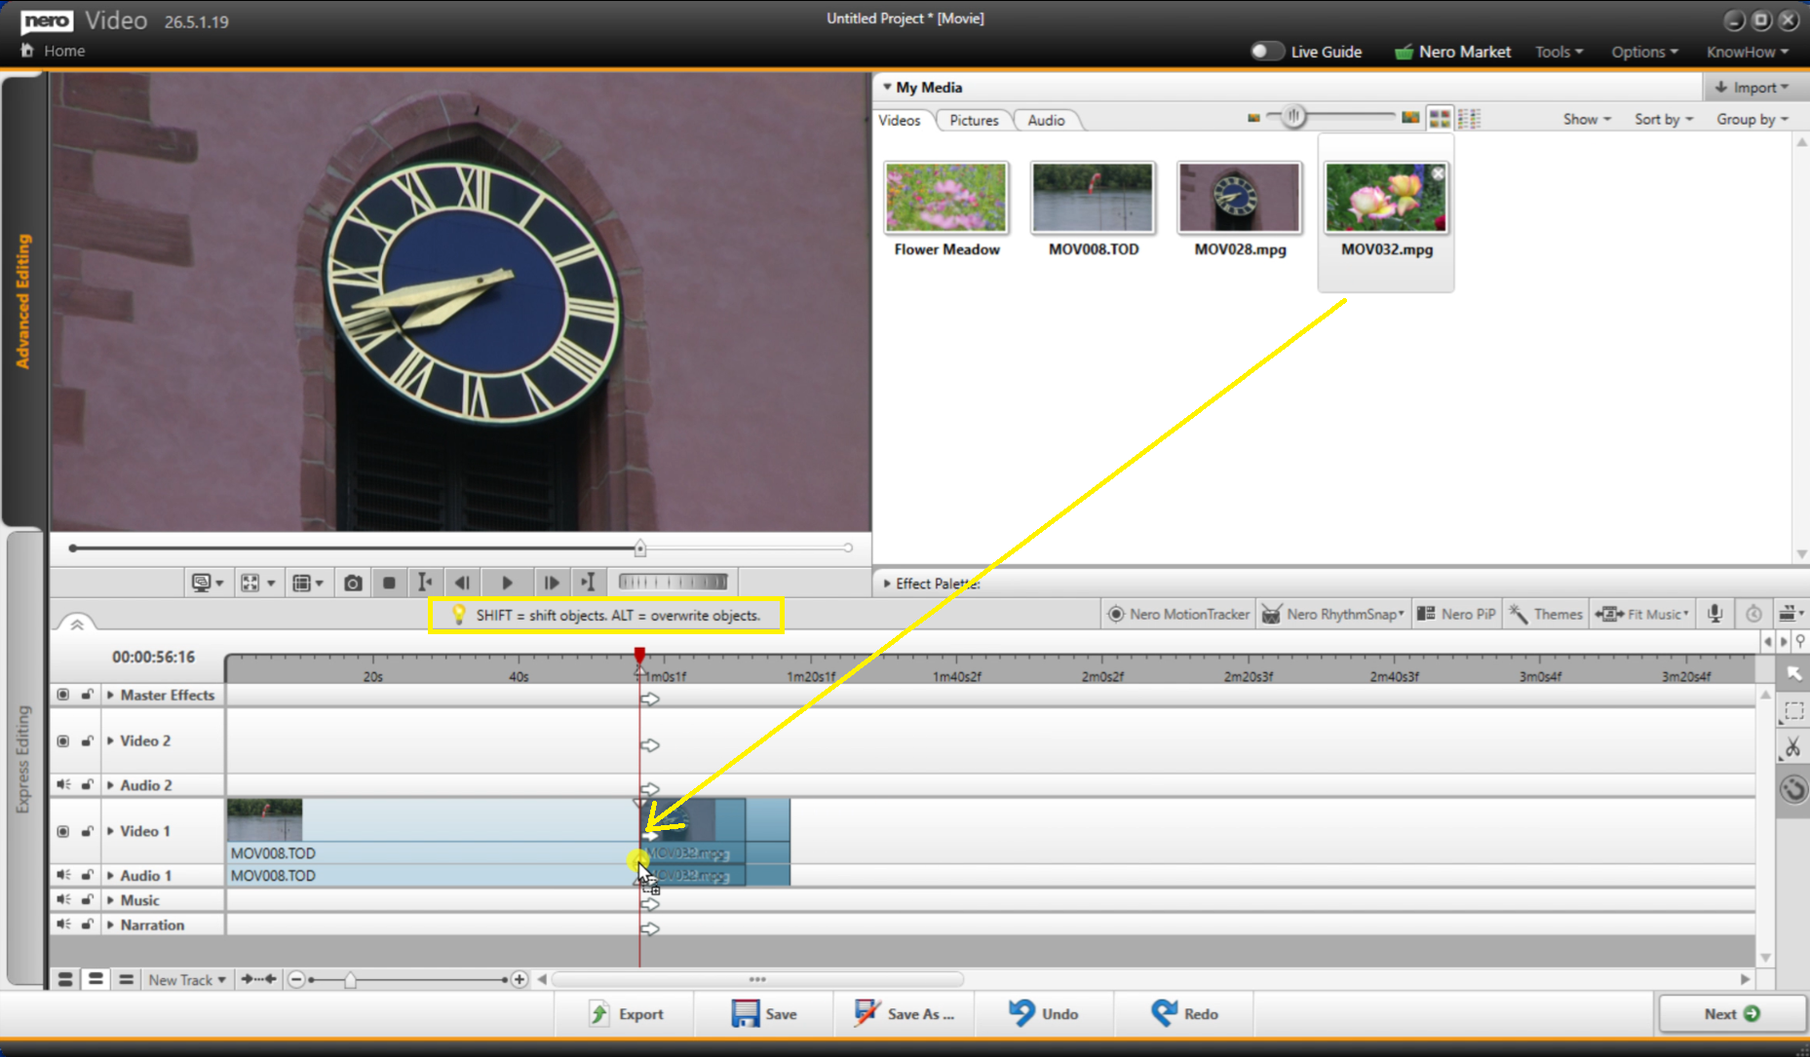1810x1057 pixels.
Task: Select the marquee selection tool
Action: click(1793, 711)
